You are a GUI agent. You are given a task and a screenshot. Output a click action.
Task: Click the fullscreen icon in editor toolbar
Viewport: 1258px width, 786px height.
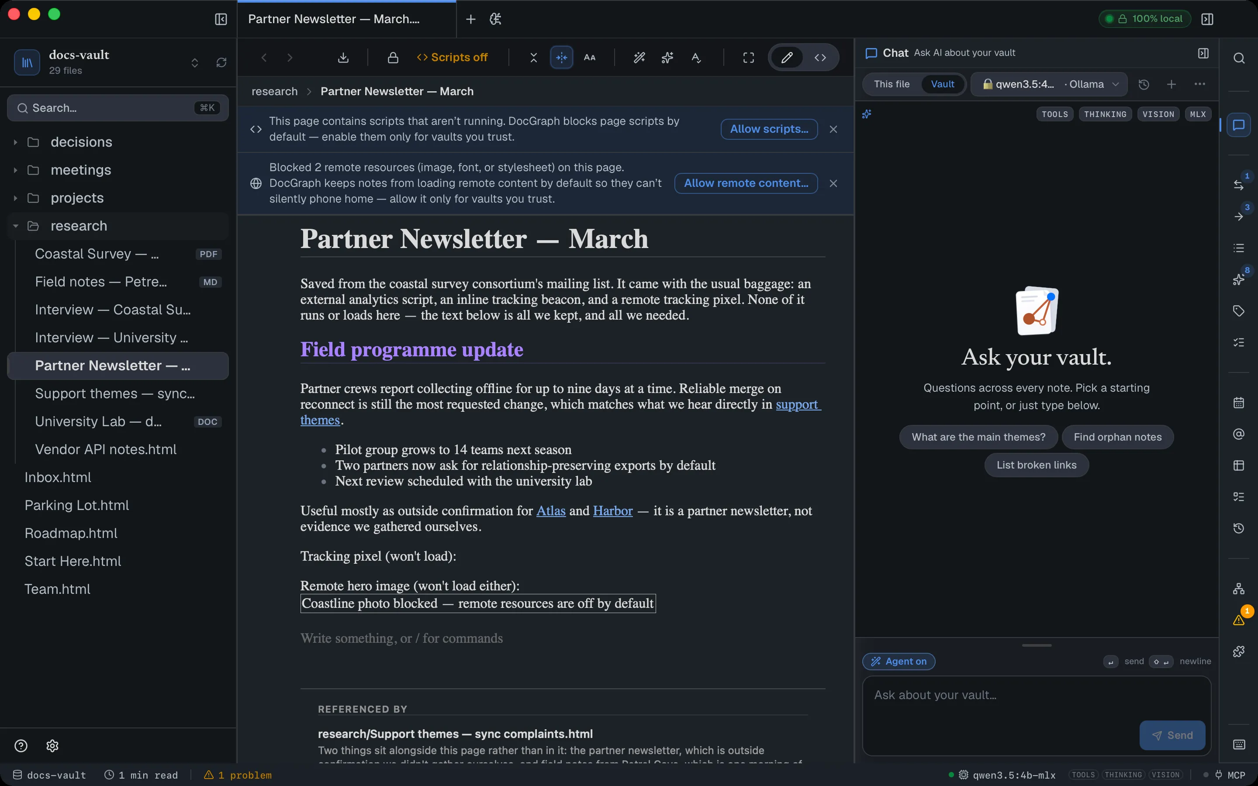(x=749, y=57)
